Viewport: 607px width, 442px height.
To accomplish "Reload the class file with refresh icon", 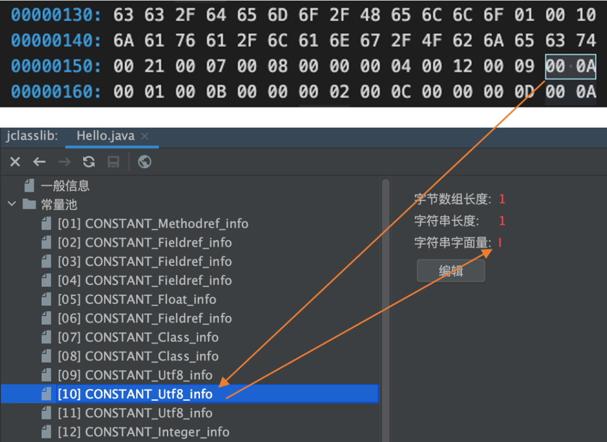I will tap(89, 161).
